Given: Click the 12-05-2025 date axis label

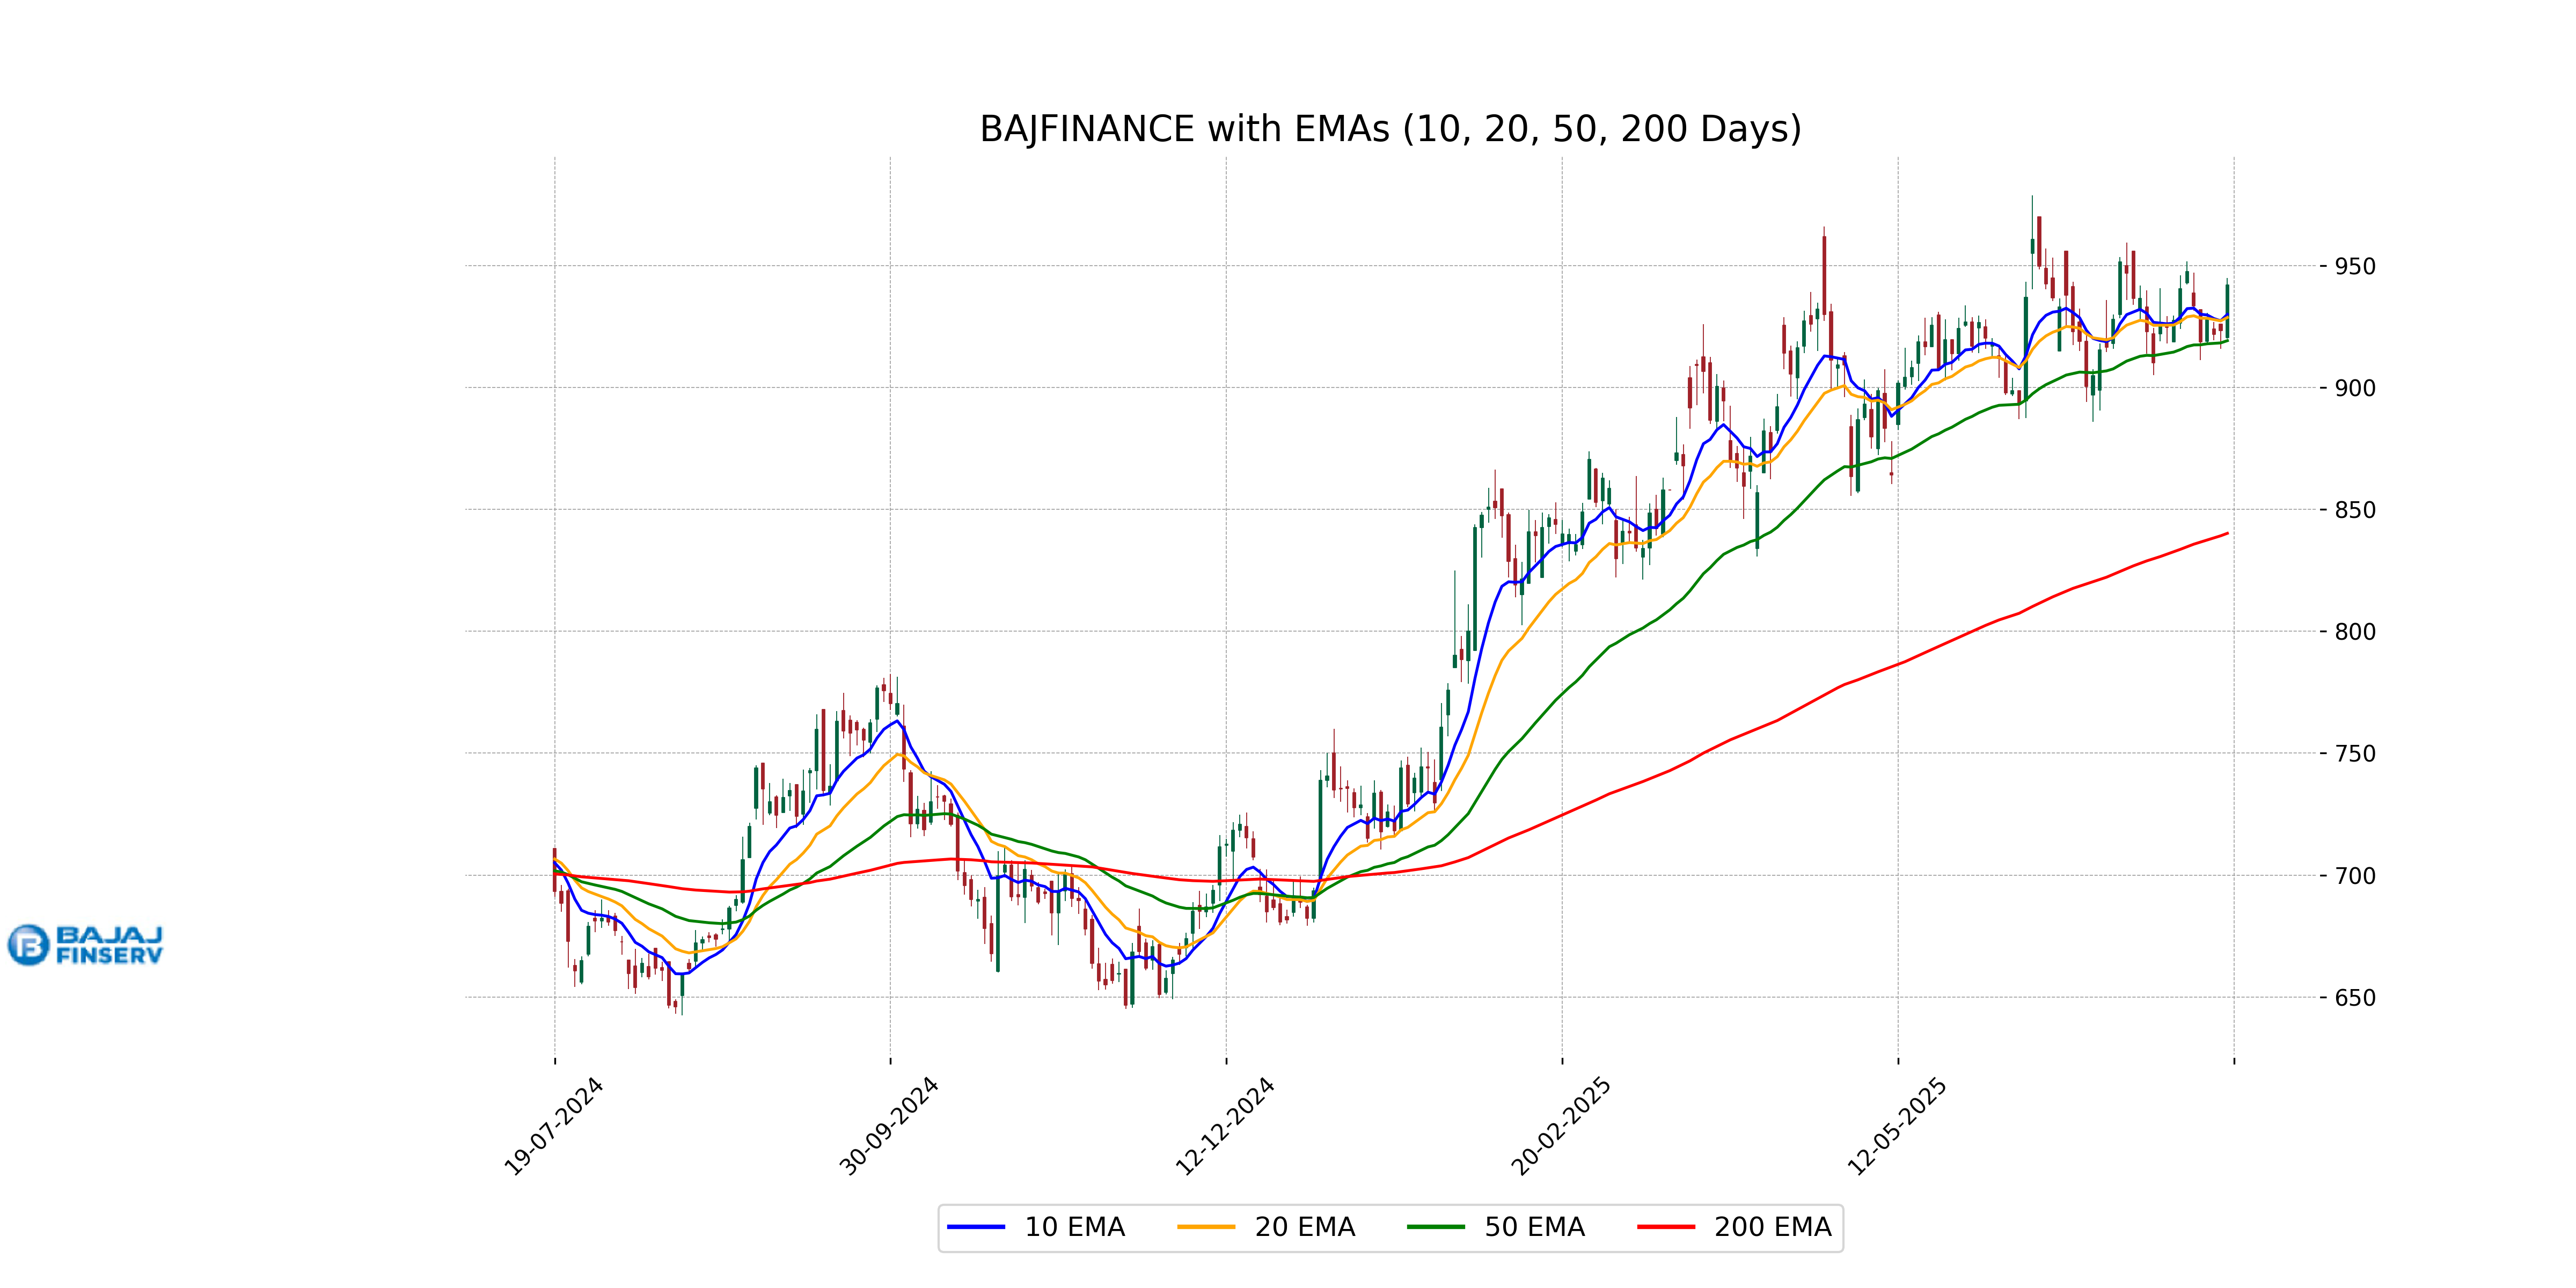Looking at the screenshot, I should pos(1897,1126).
